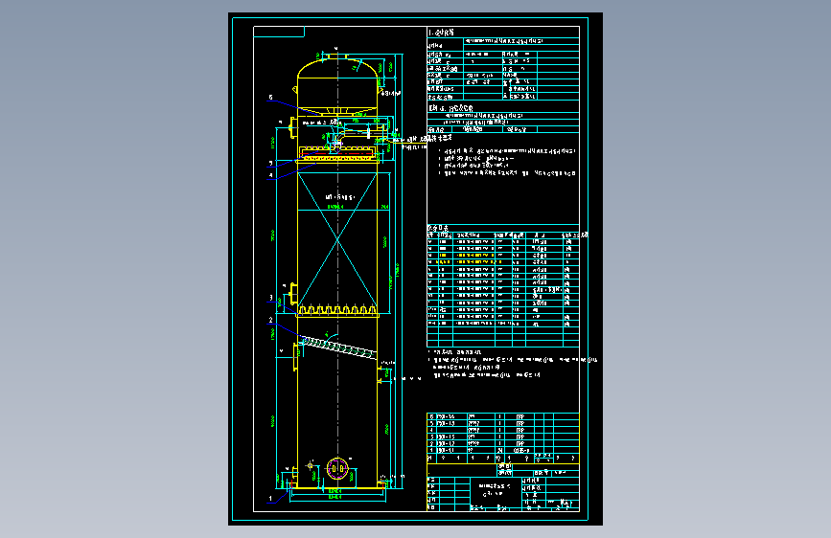Select the crossed packing bed section

(337, 239)
